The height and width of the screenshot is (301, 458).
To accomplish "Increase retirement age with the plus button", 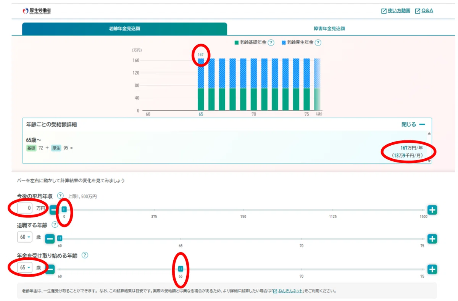I will 432,239.
